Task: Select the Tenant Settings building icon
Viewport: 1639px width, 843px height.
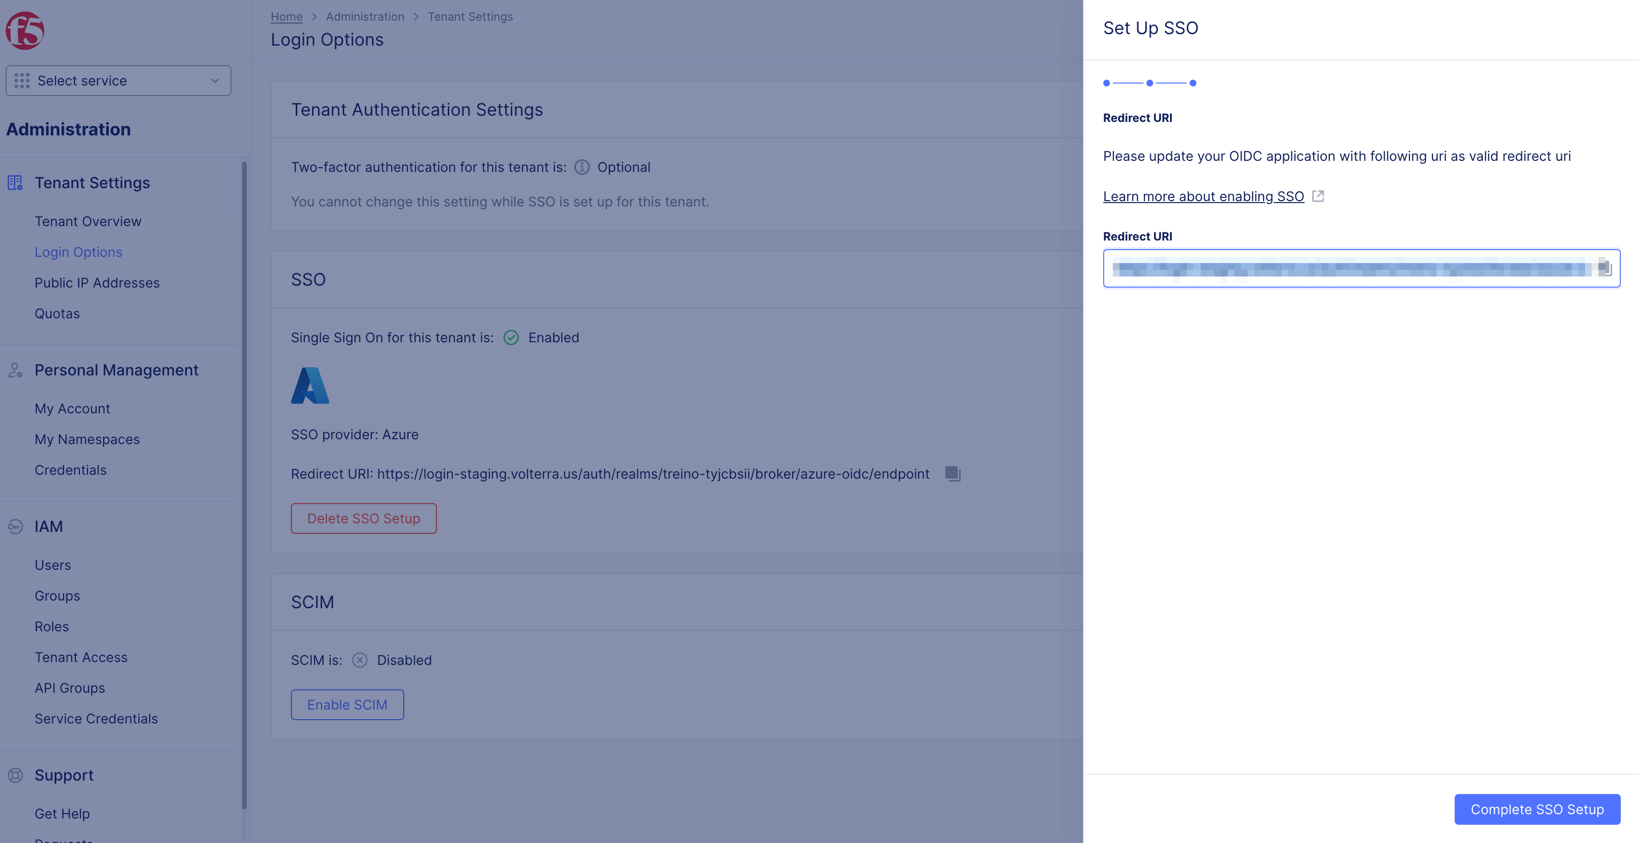Action: tap(14, 182)
